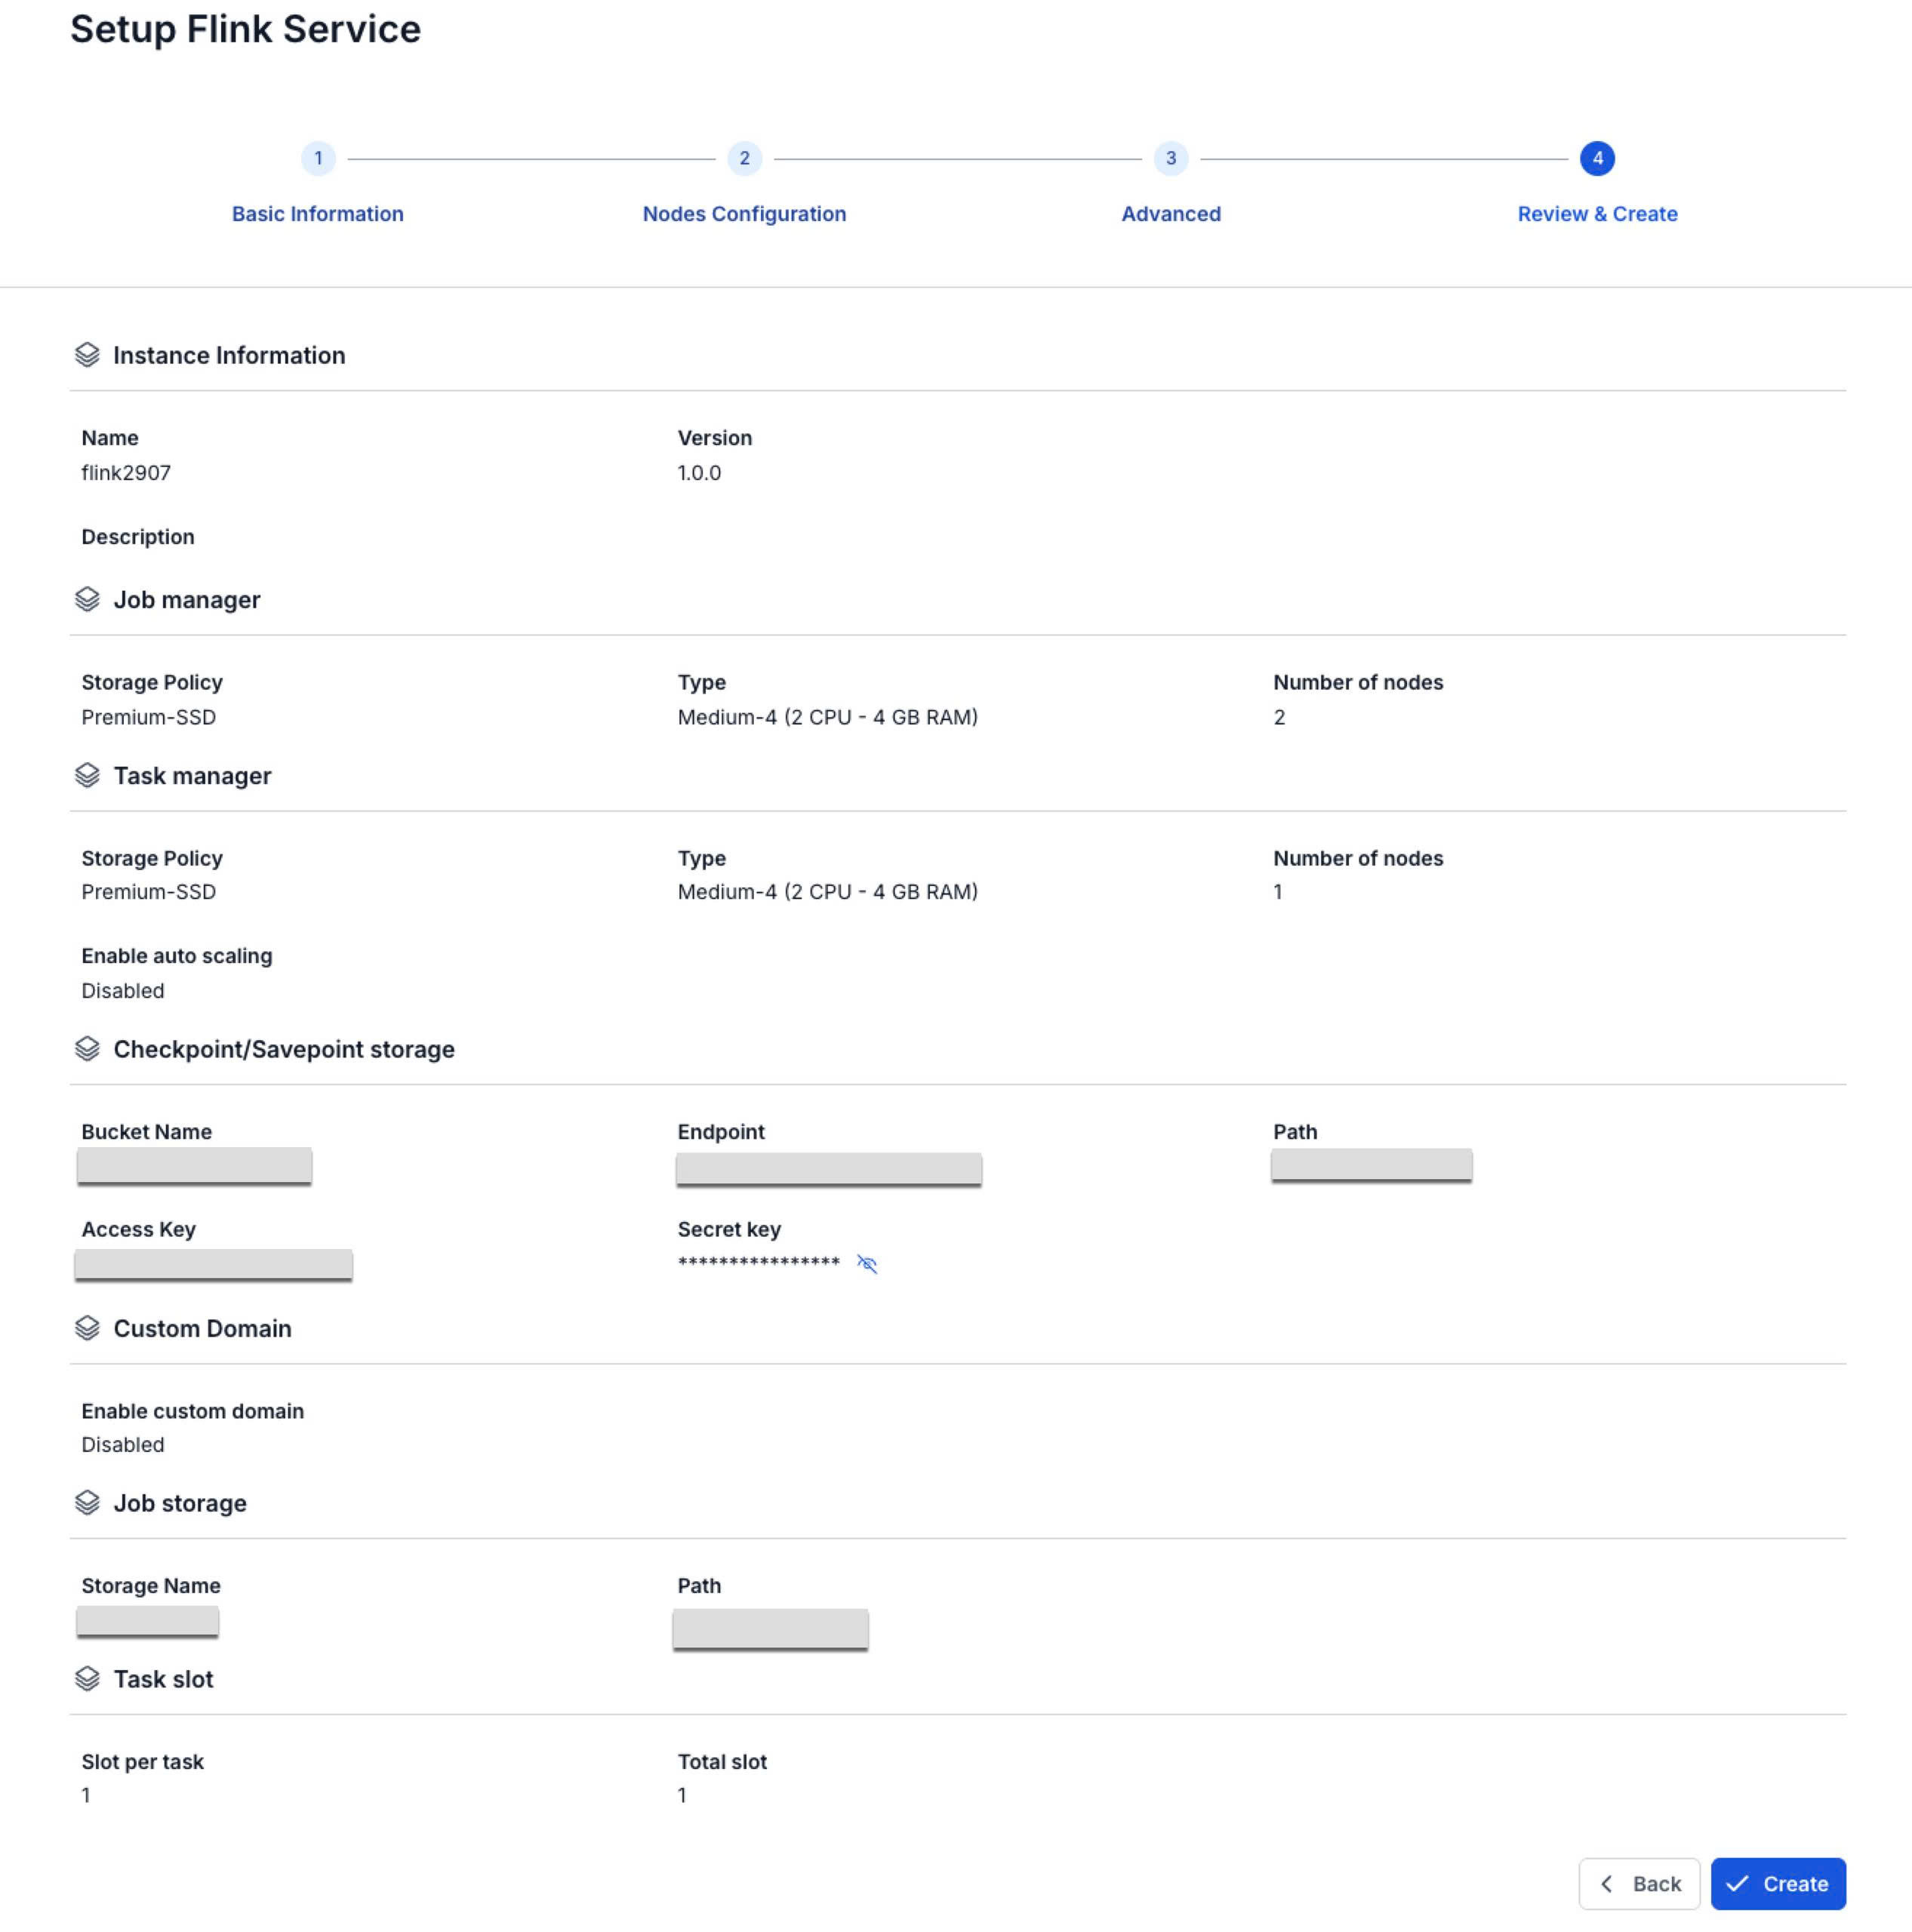This screenshot has height=1932, width=1912.
Task: Click the redacted Job storage Path value
Action: (770, 1629)
